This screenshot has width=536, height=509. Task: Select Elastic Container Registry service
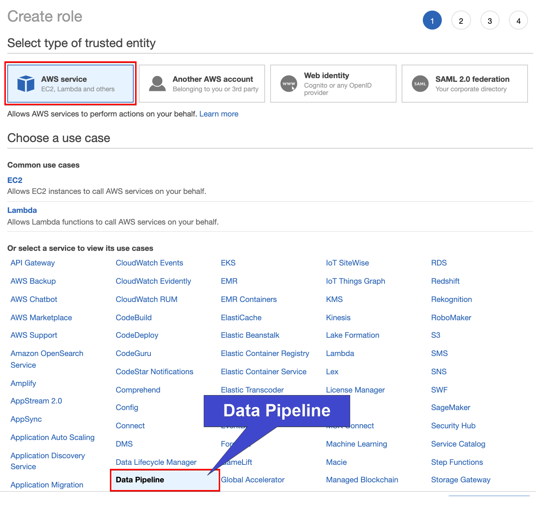pyautogui.click(x=265, y=353)
